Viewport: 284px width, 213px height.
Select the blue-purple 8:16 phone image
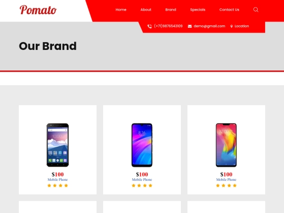click(x=142, y=145)
